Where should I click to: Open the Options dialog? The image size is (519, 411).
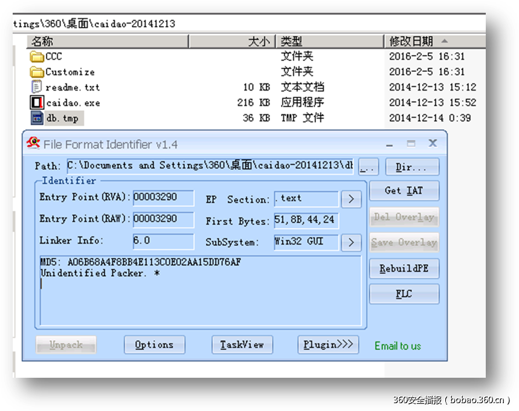click(x=154, y=345)
